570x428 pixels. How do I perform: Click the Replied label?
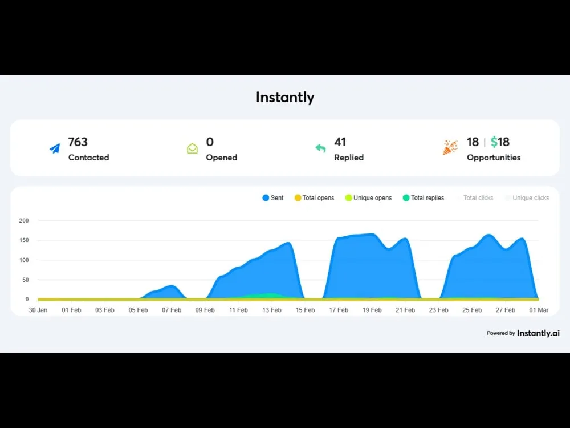(349, 158)
